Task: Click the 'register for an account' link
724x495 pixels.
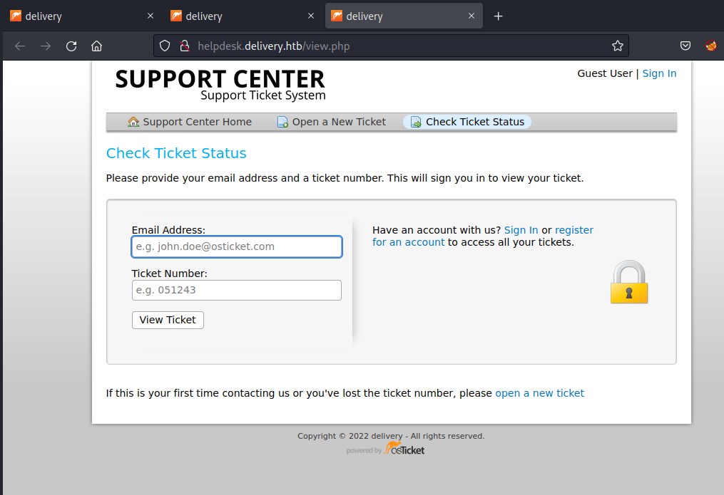Action: (x=573, y=230)
